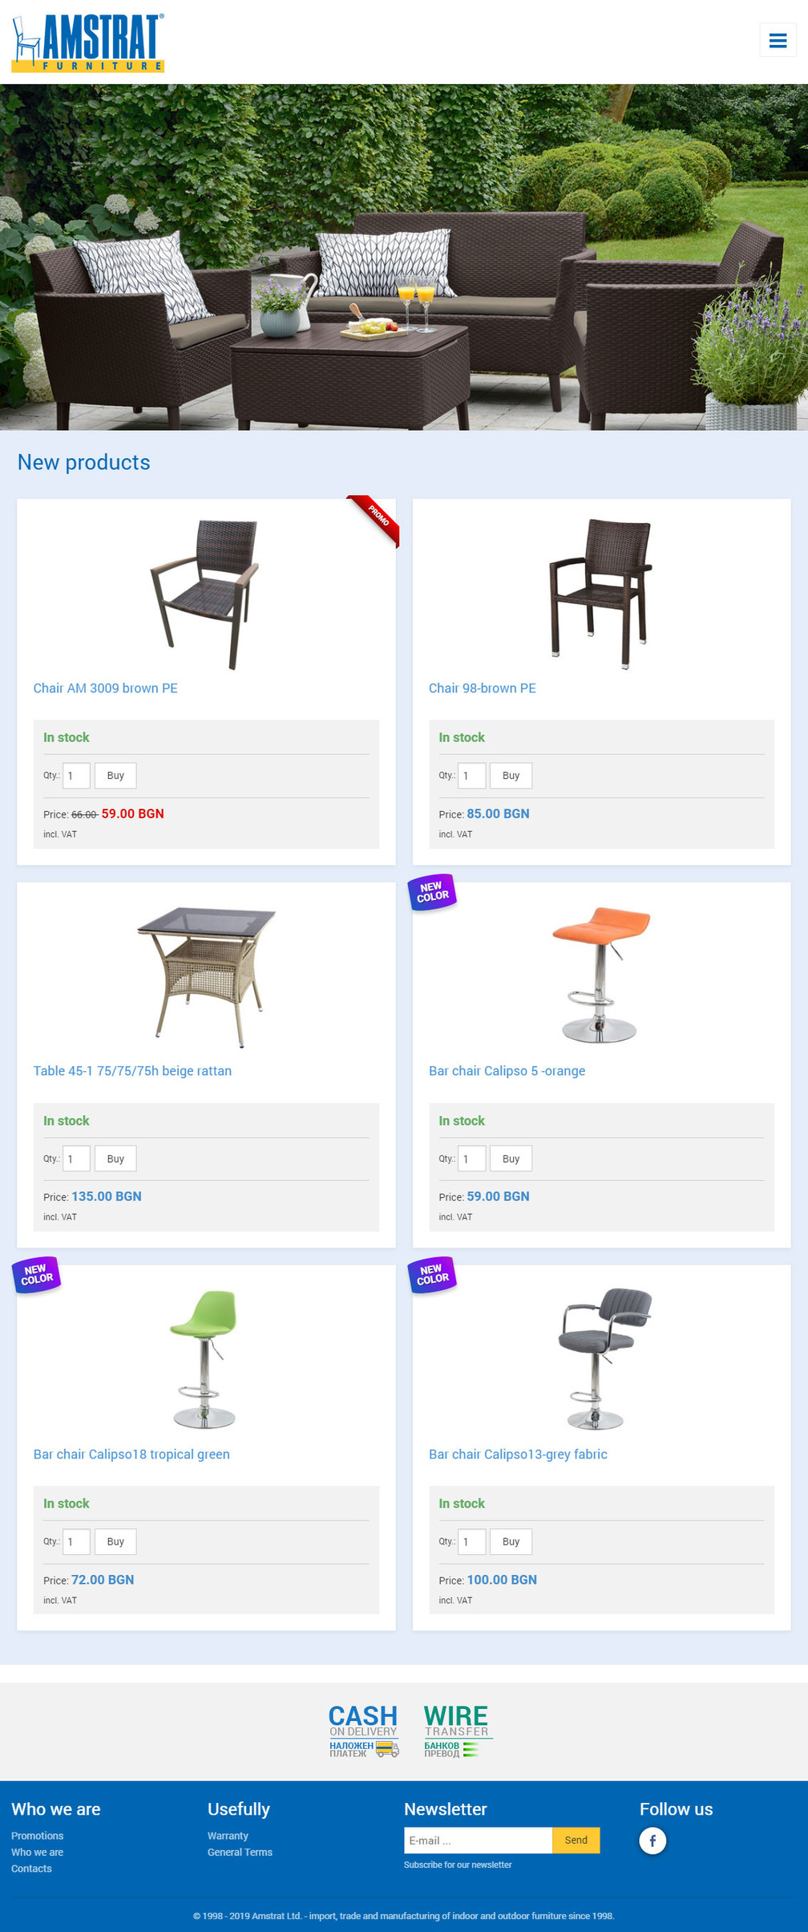Click the NEW COLOR badge on Calipso18 green
Image resolution: width=808 pixels, height=1932 pixels.
click(36, 1275)
